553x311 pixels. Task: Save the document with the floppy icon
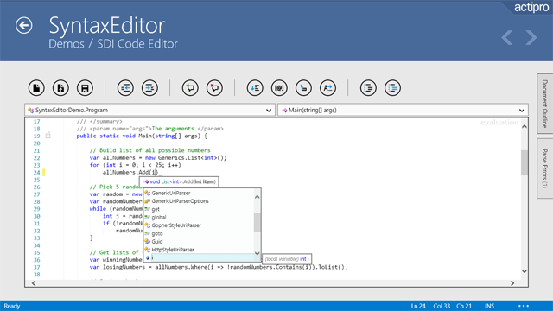(85, 88)
